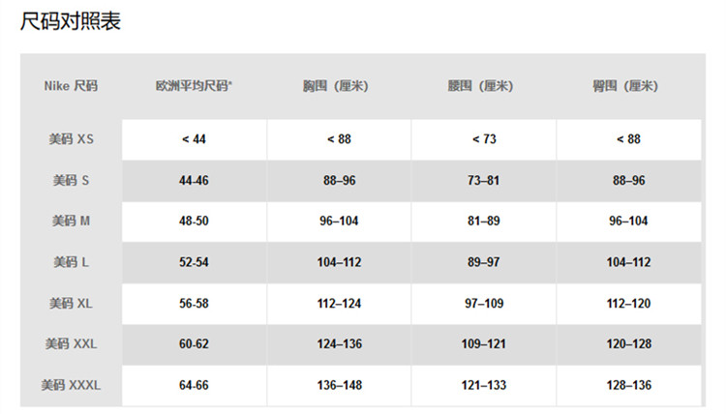
Task: Click the 胸围 (厘米) column header
Action: click(339, 86)
